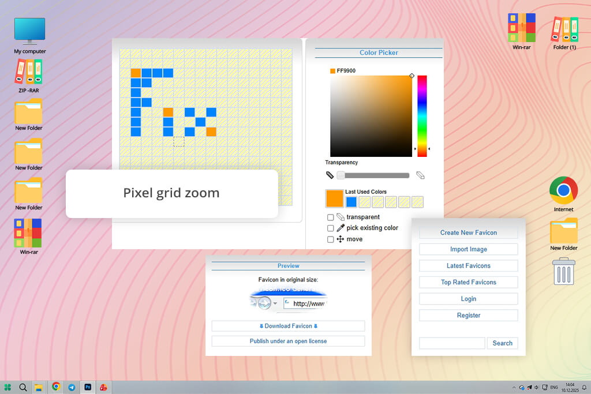Open Telegram from the taskbar
591x394 pixels.
point(72,387)
